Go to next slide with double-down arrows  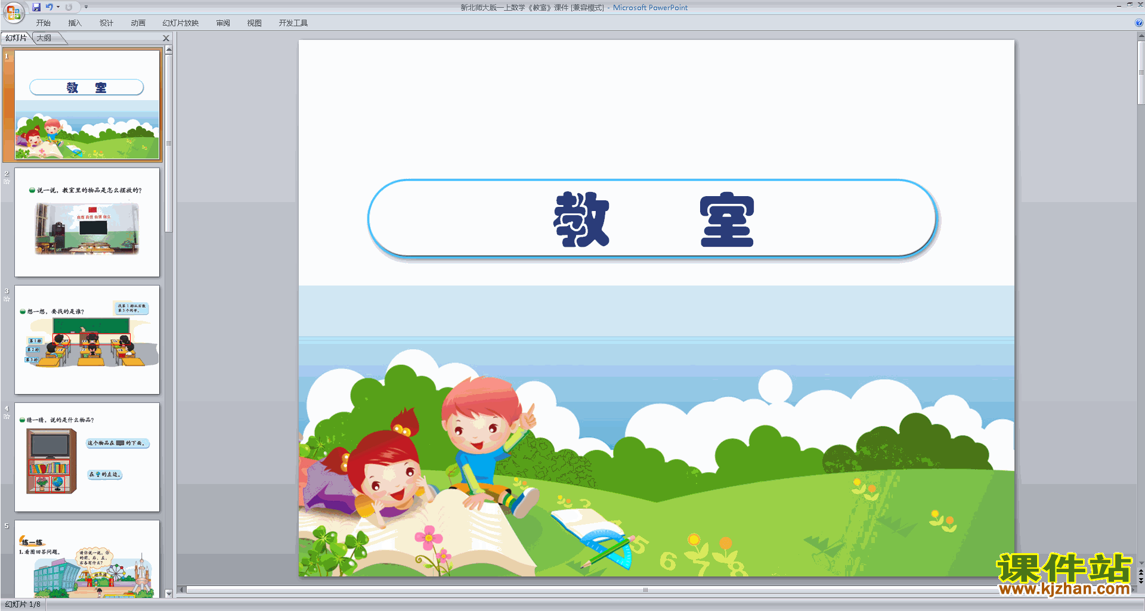click(1141, 581)
